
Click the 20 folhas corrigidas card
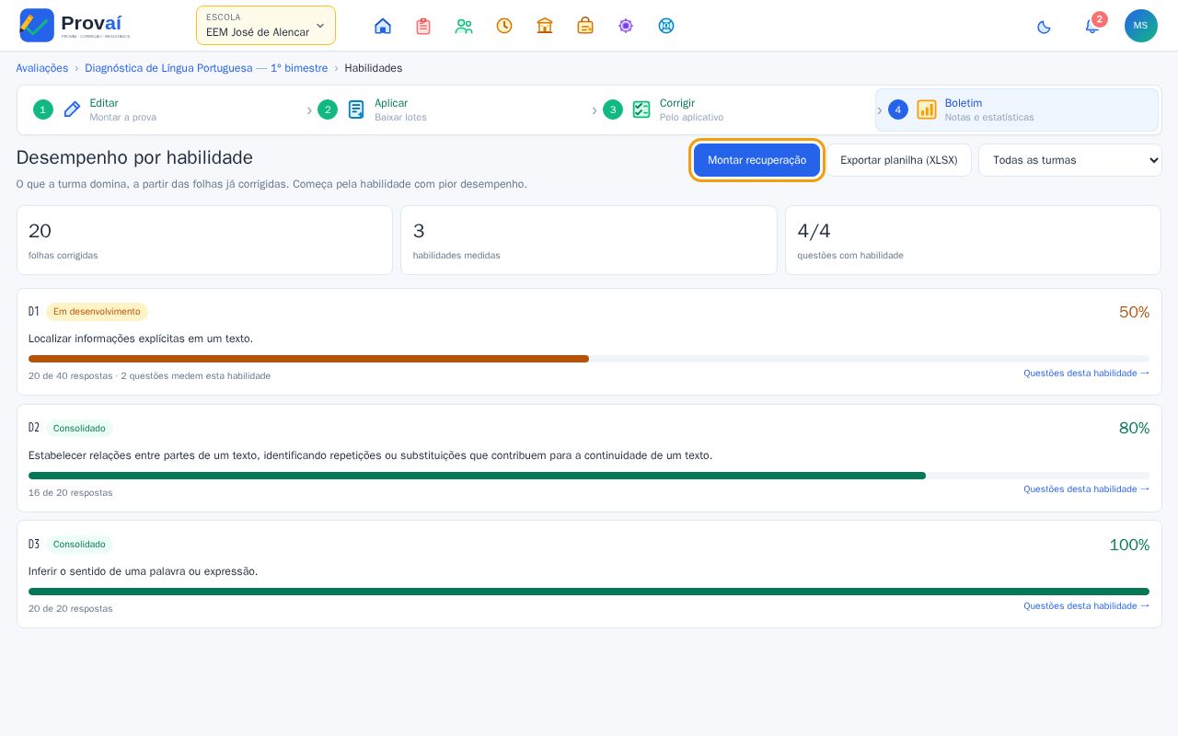point(204,240)
